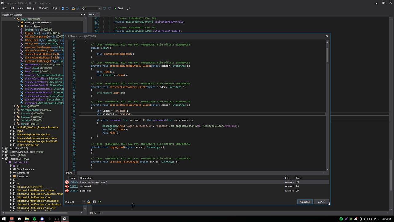Viewport: 394px width, 222px height.
Task: Start debugging with the Start button
Action: coord(119,8)
